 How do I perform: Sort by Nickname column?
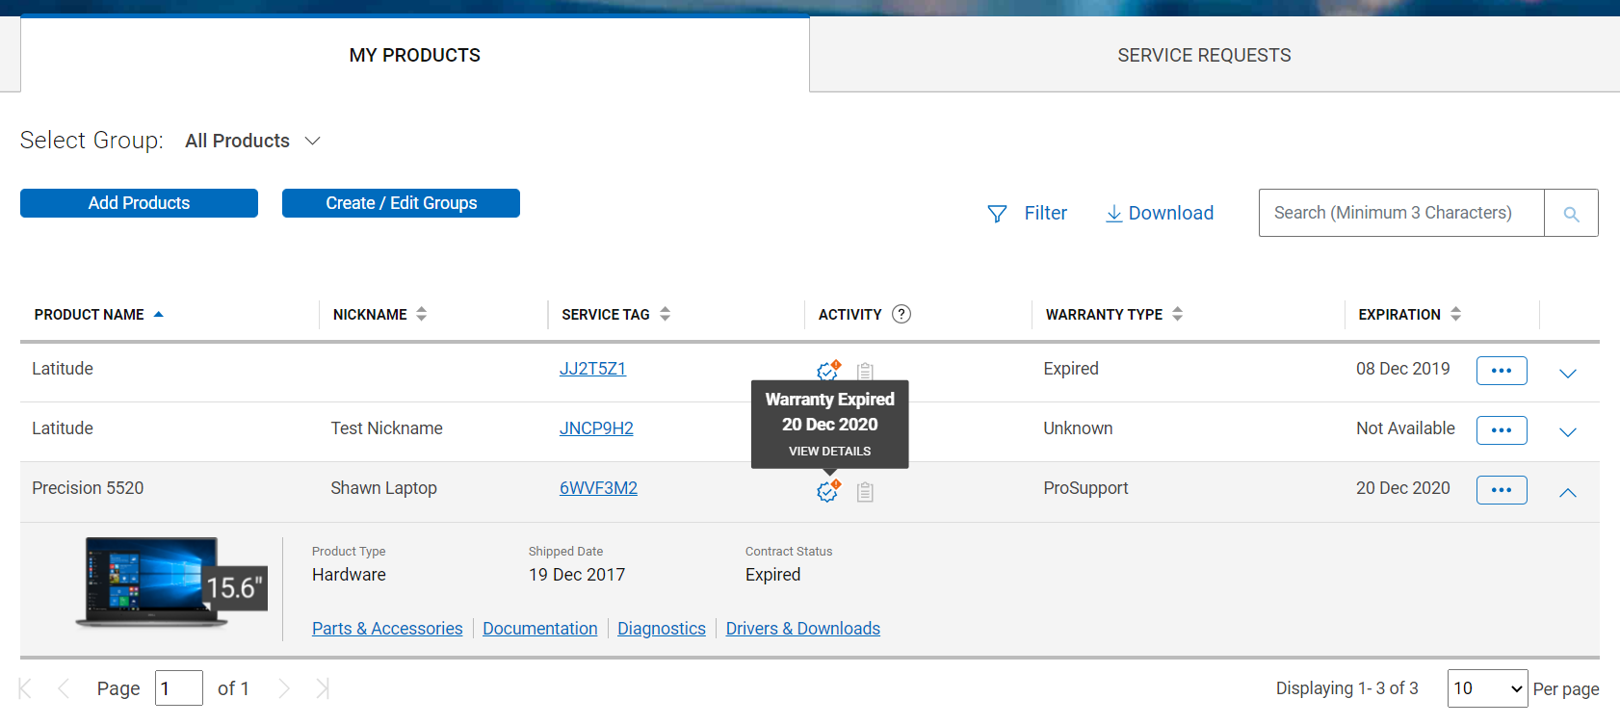click(x=379, y=315)
